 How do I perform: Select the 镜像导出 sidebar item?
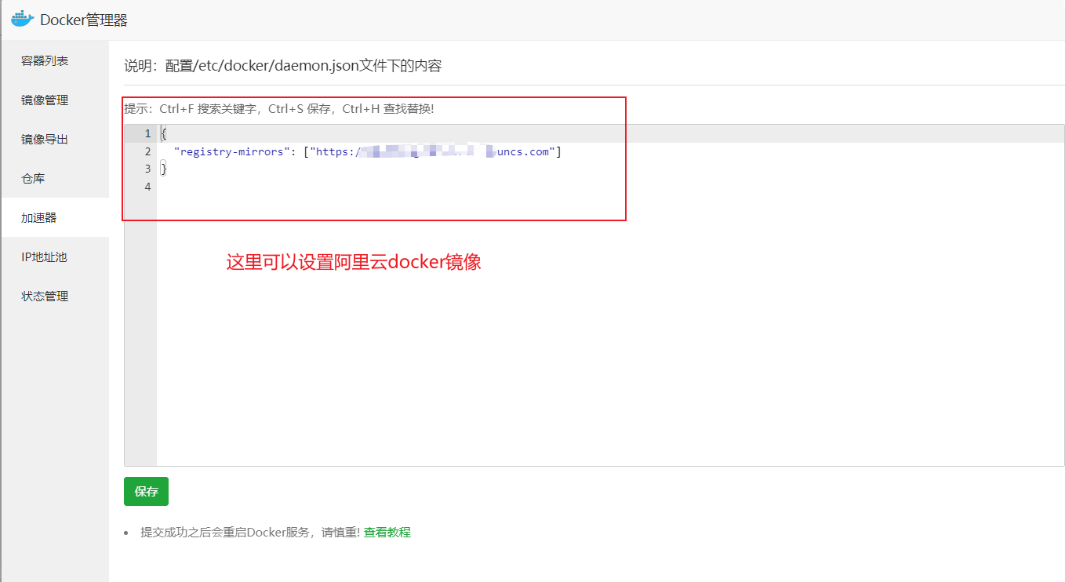tap(55, 139)
